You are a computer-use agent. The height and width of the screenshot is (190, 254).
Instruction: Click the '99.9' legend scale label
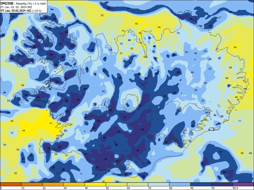tap(235, 188)
